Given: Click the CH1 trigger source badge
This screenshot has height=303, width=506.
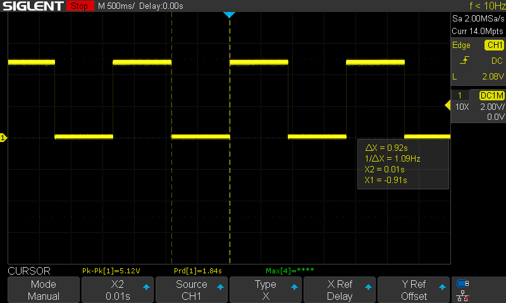Looking at the screenshot, I should [x=494, y=45].
